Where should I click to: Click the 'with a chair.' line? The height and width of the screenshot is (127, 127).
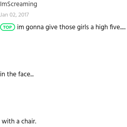19,121
